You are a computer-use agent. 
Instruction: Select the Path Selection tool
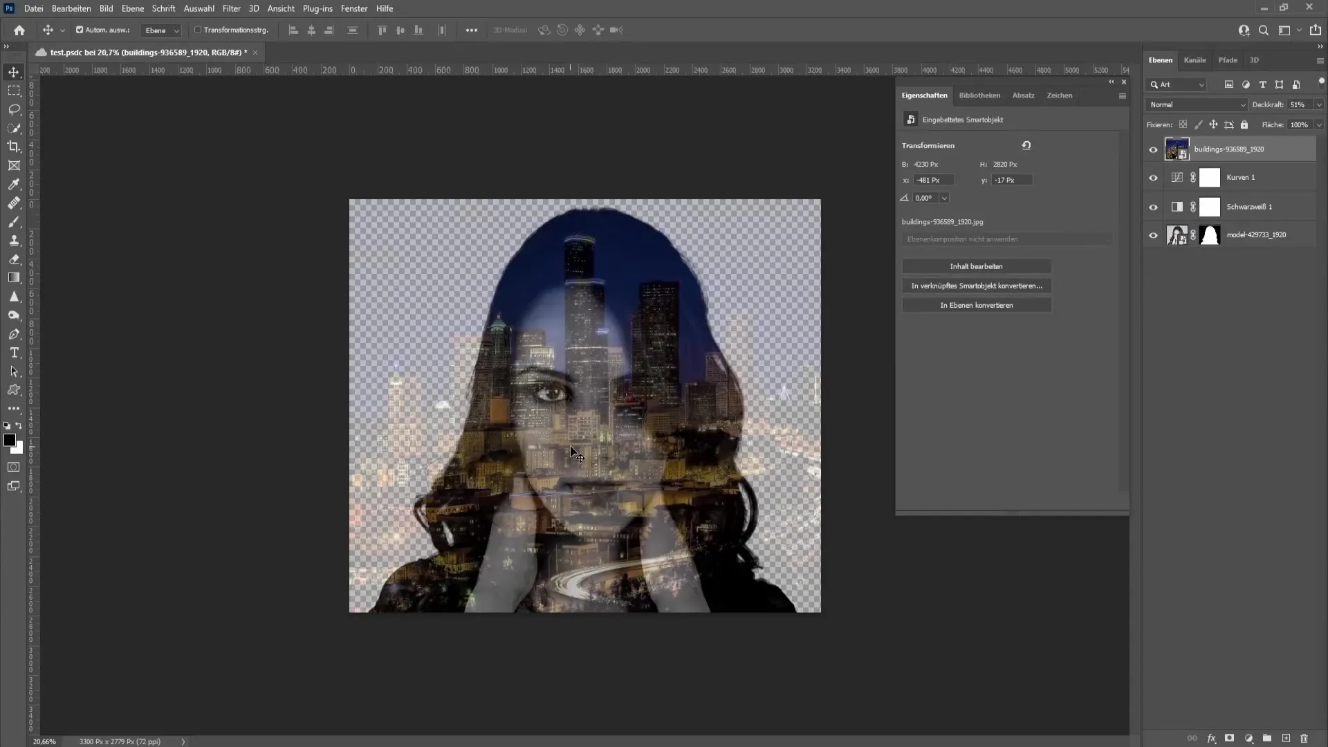pyautogui.click(x=14, y=371)
